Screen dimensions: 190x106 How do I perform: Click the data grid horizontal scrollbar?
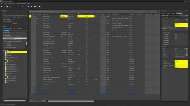pos(71,101)
